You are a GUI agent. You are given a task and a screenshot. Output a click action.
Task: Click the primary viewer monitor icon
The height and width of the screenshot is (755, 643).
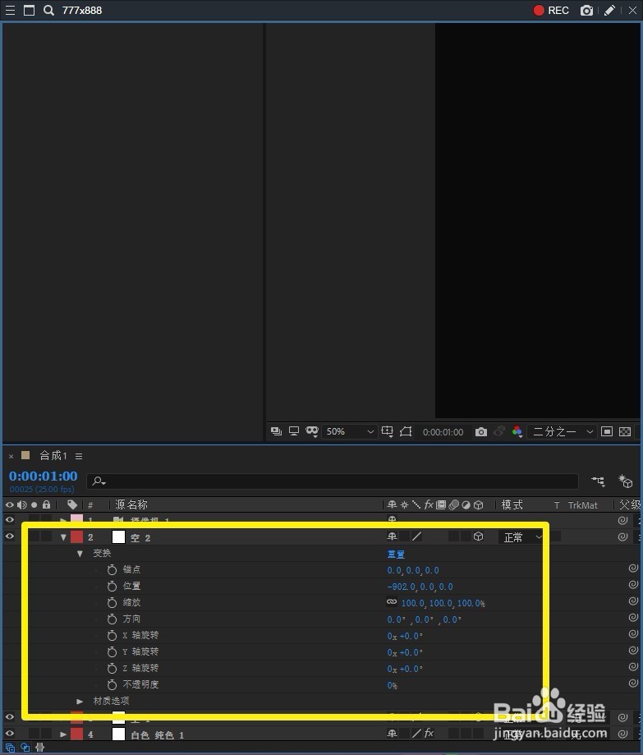point(294,431)
